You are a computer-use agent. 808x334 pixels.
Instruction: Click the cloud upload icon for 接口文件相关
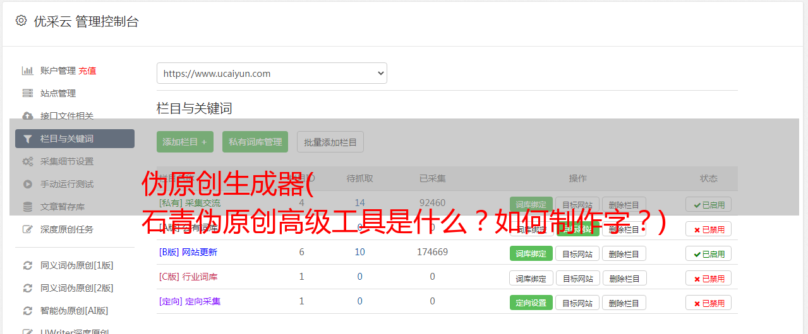click(x=28, y=116)
